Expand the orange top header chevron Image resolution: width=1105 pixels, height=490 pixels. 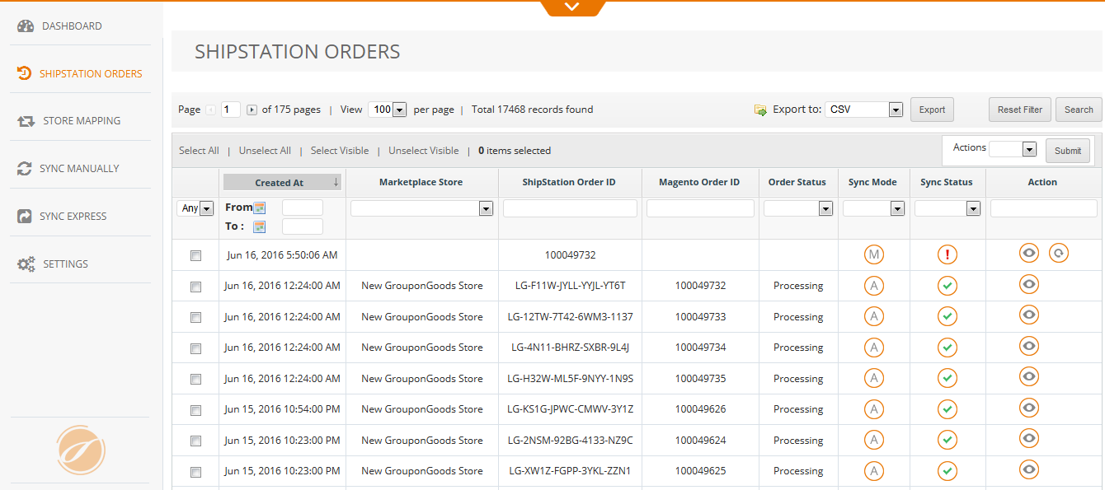tap(572, 7)
